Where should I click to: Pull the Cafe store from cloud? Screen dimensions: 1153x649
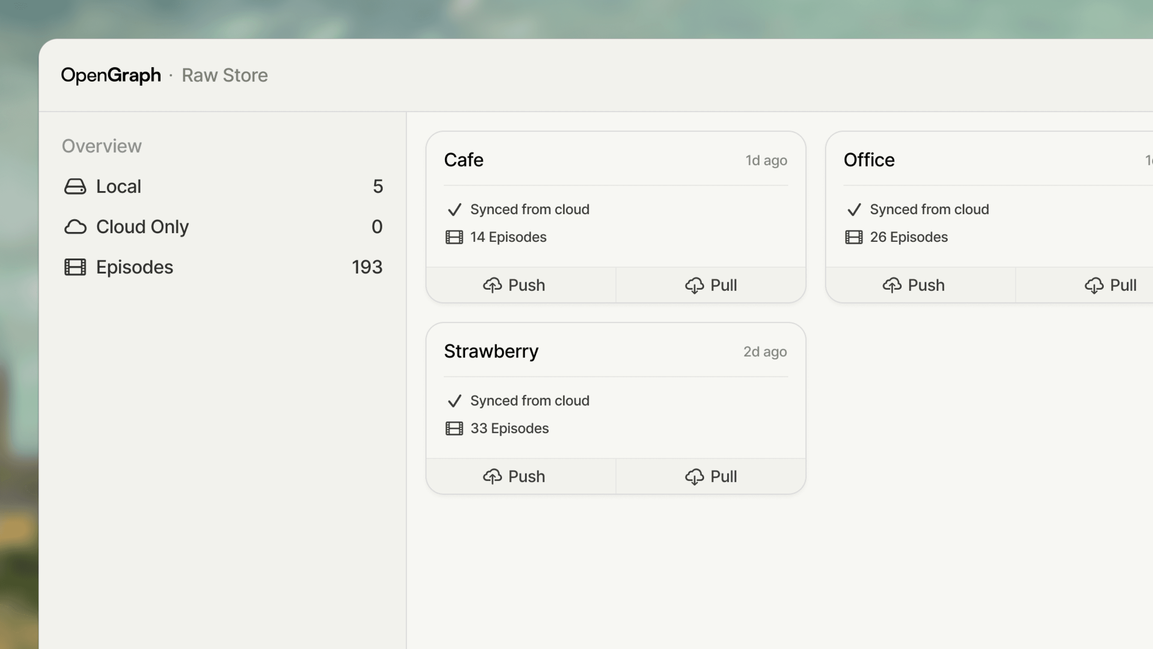[711, 285]
